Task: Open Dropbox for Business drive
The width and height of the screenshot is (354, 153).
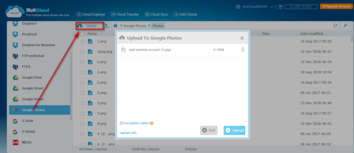Action: point(38,45)
